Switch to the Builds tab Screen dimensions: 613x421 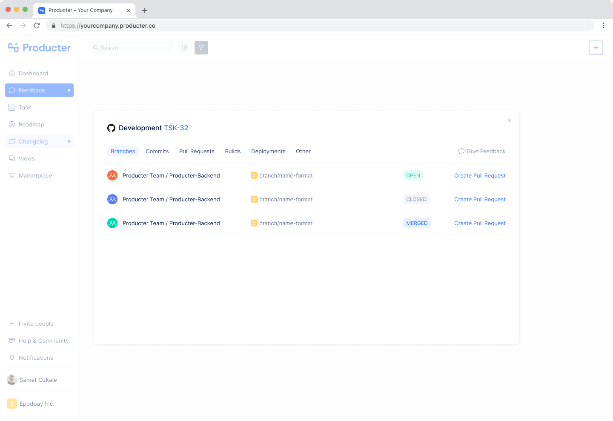[x=233, y=151]
